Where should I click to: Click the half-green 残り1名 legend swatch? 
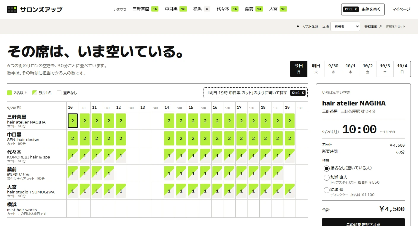(34, 93)
